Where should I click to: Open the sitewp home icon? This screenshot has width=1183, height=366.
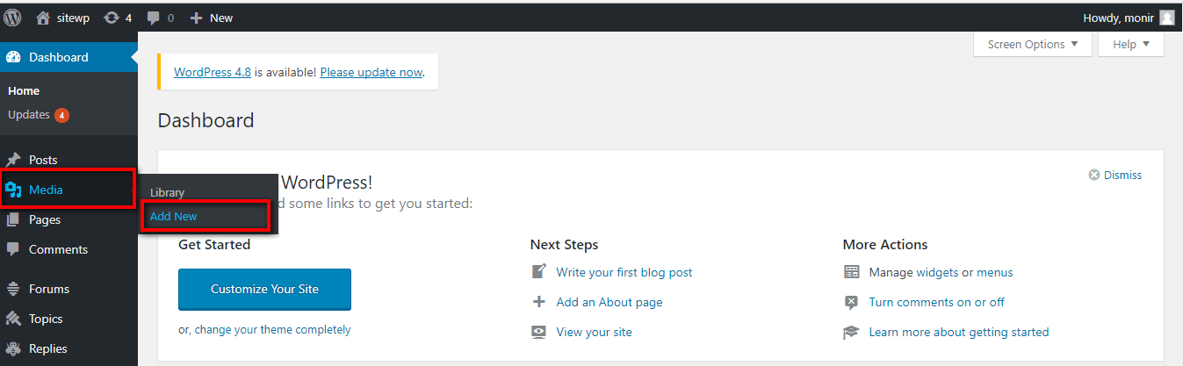tap(43, 17)
